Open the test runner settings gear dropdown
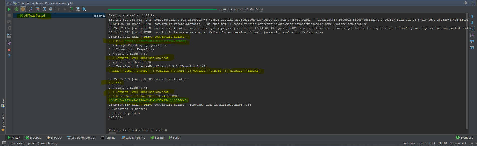 [x=84, y=9]
